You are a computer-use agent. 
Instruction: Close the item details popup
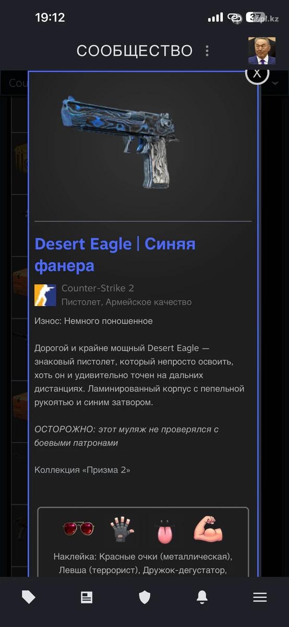pyautogui.click(x=257, y=74)
